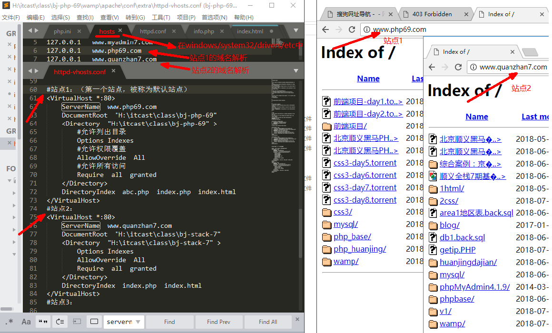Show next tab arrow in upper pane
This screenshot has height=333, width=552.
pyautogui.click(x=37, y=30)
